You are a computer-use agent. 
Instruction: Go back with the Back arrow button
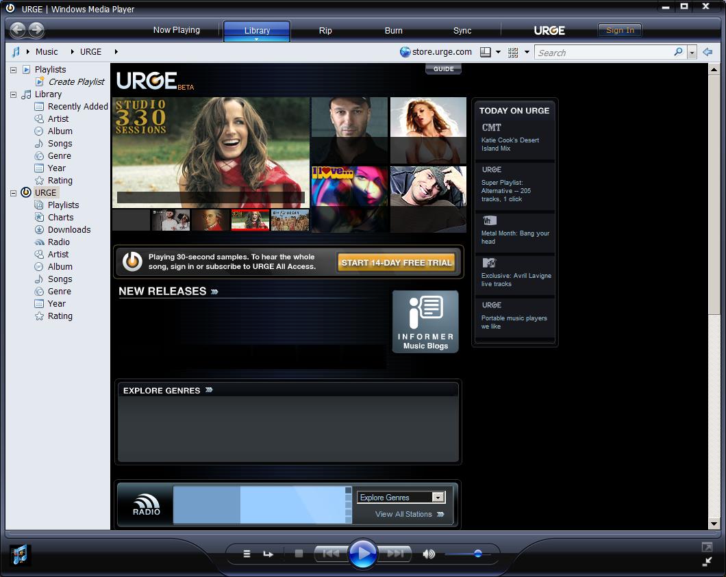point(18,30)
